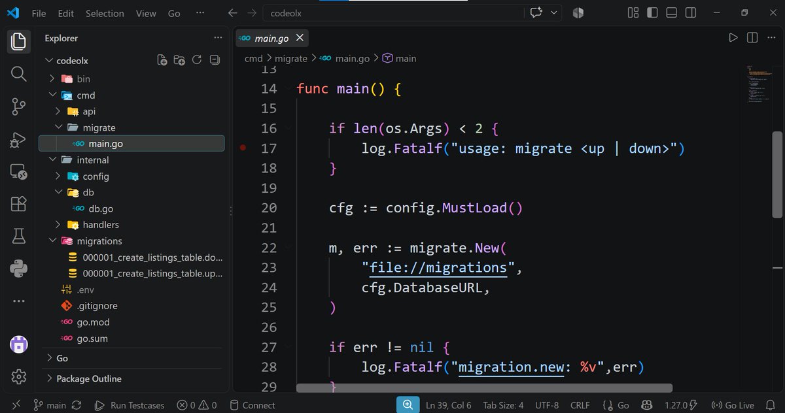Open the Search view in activity bar

coord(18,74)
